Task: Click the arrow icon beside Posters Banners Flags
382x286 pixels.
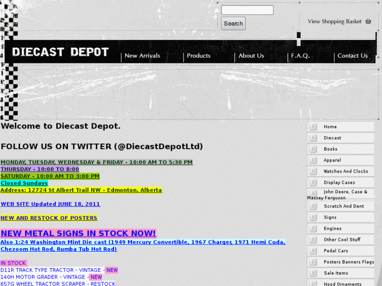Action: click(313, 262)
